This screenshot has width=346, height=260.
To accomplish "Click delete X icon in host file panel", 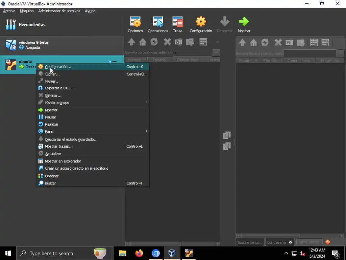I will tap(167, 42).
